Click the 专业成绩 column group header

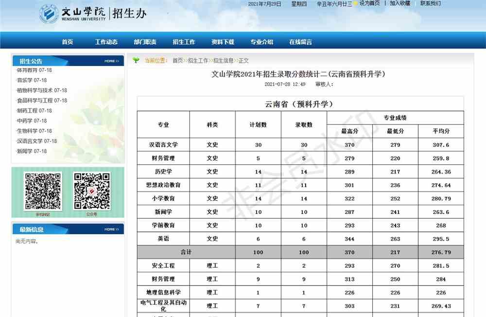pos(395,118)
